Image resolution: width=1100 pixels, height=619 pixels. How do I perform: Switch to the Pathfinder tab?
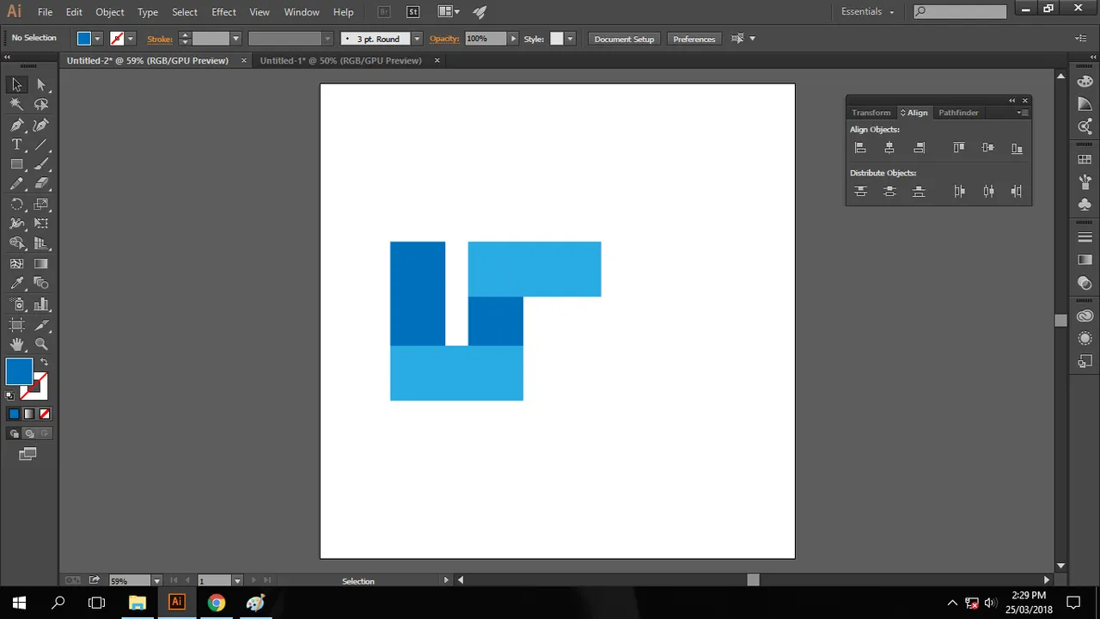[958, 113]
